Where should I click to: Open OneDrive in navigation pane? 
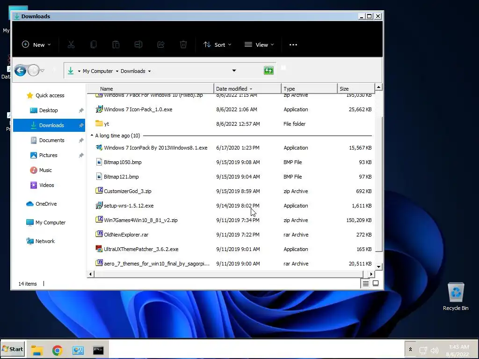pyautogui.click(x=42, y=204)
